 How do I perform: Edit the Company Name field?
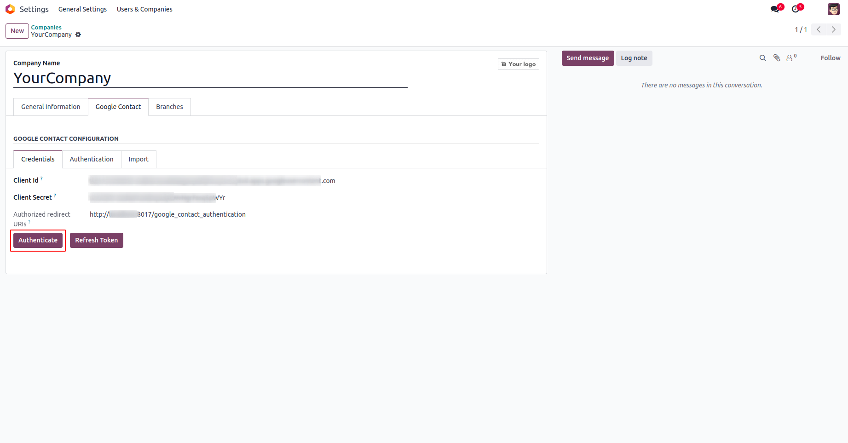click(210, 78)
